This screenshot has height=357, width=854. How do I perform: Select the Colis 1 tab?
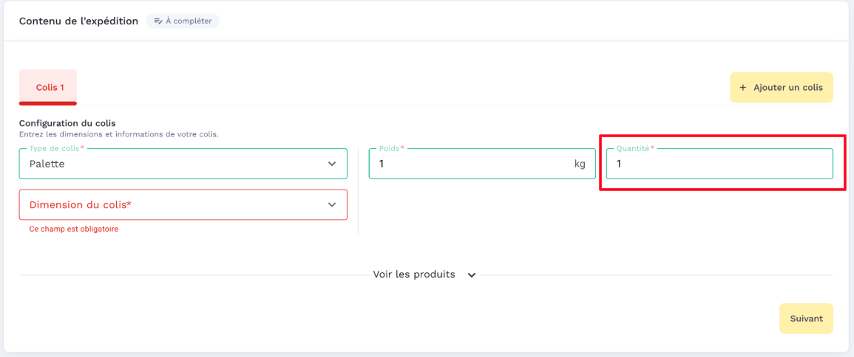pyautogui.click(x=48, y=87)
